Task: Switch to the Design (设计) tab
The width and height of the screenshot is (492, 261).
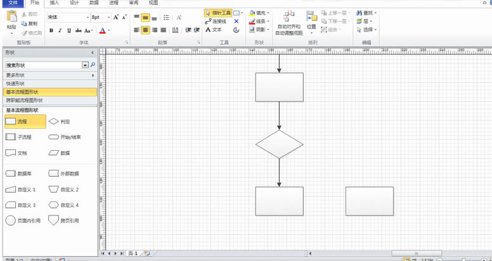Action: coord(74,3)
